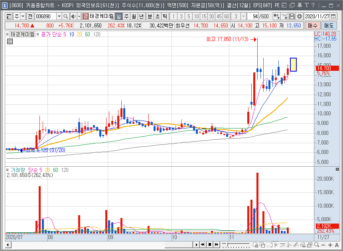Open the calendar date picker icon
The width and height of the screenshot is (343, 251).
(x=333, y=16)
